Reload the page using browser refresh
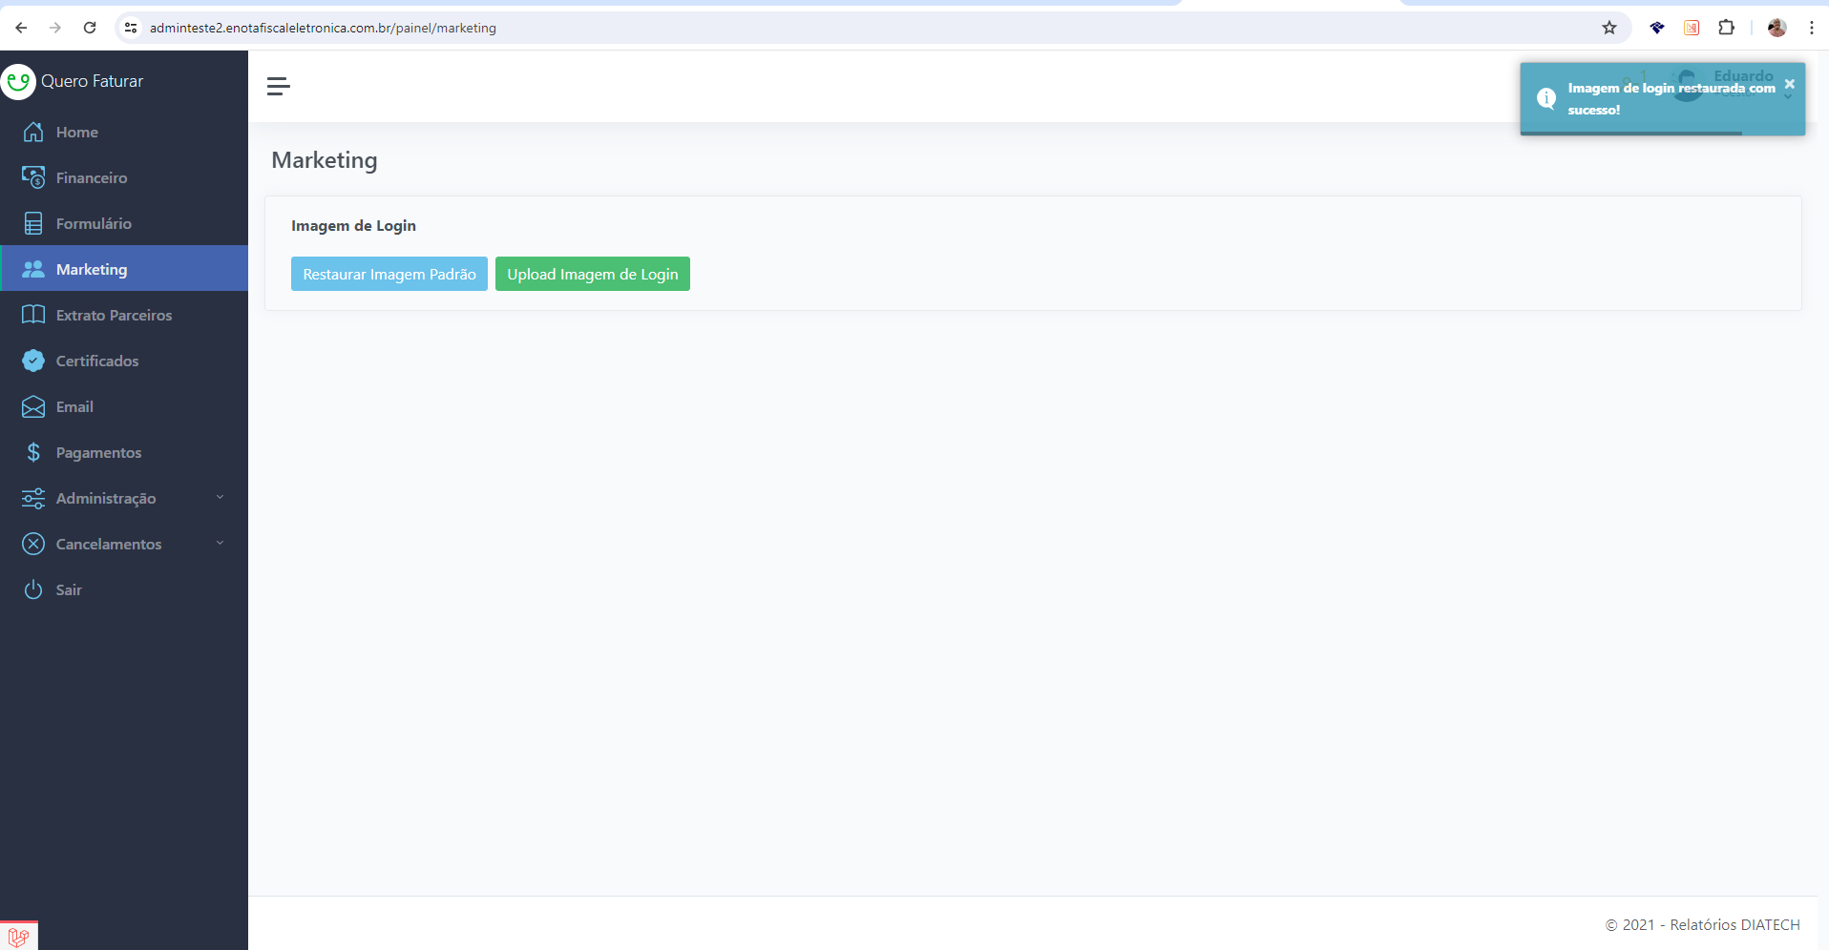Viewport: 1829px width, 950px height. 90,28
